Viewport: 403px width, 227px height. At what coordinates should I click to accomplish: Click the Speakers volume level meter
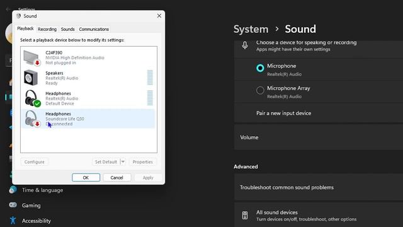(x=150, y=78)
